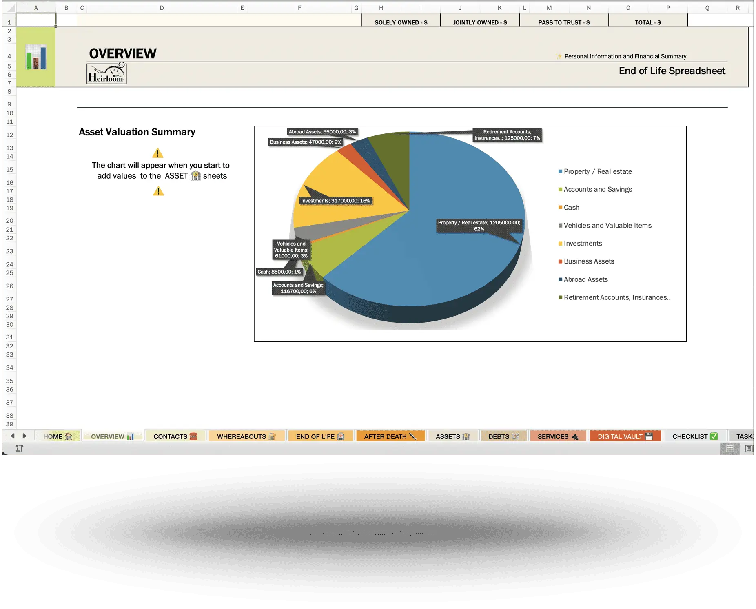
Task: Click the right sheet-navigation arrow
Action: (x=25, y=436)
